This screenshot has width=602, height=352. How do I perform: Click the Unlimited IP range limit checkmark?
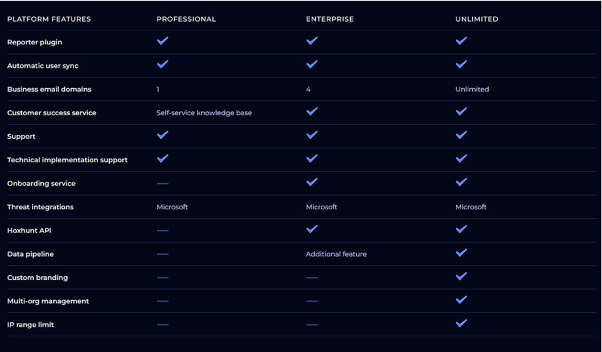(461, 324)
